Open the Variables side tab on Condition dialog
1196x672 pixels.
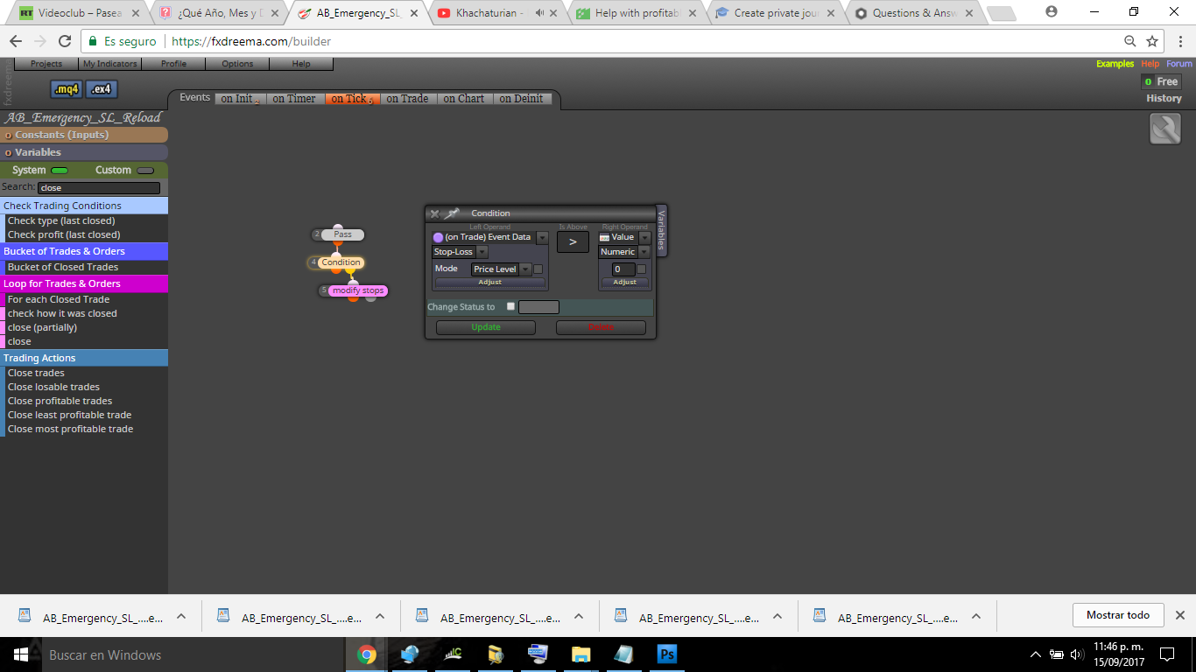662,230
